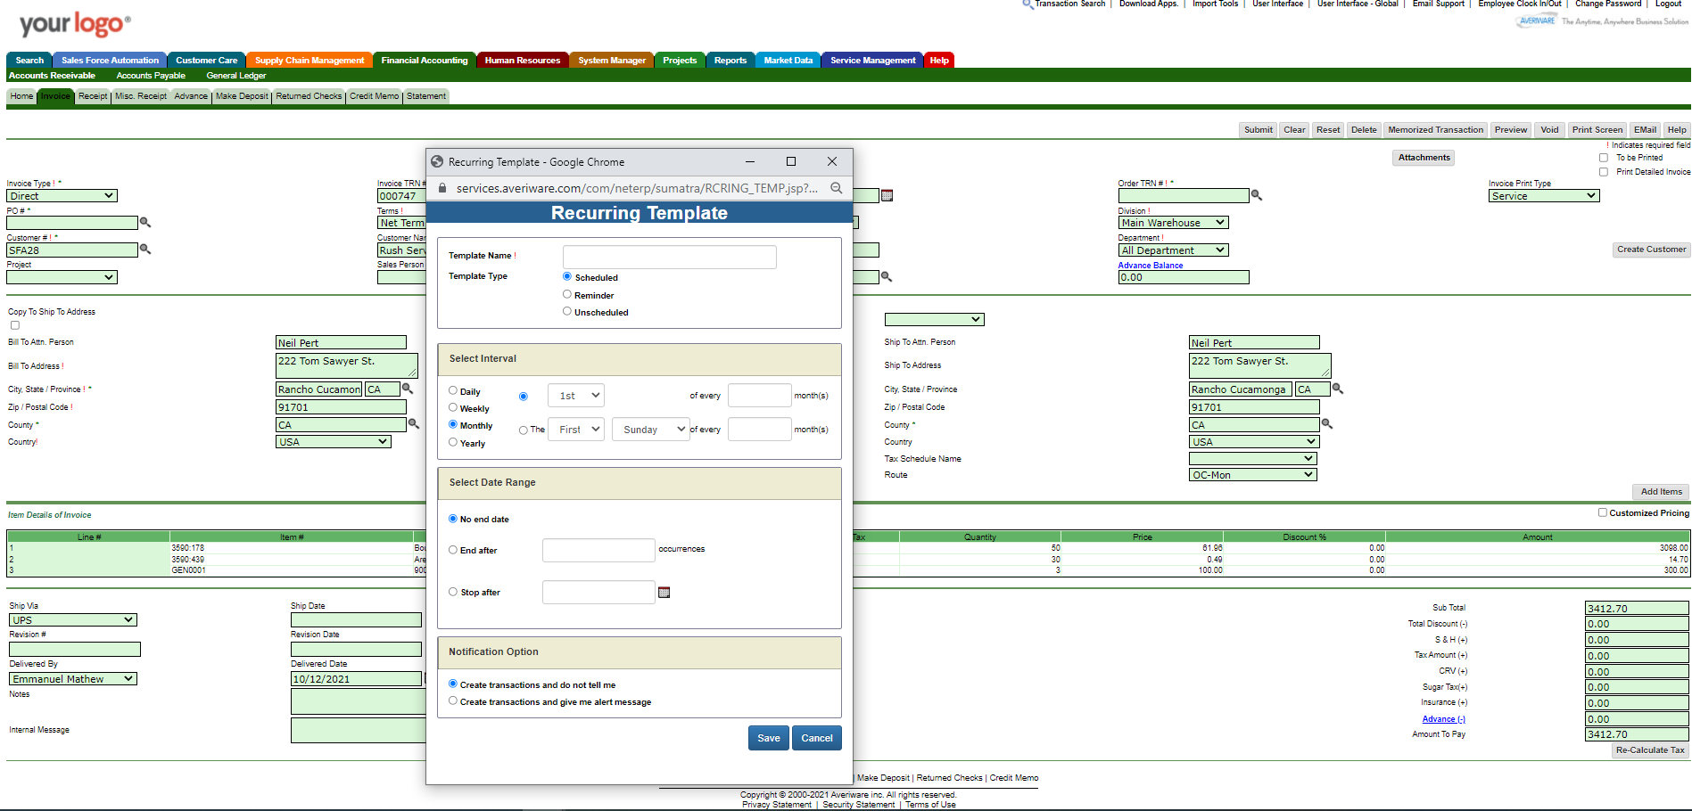Open the Human Resources menu
The image size is (1692, 811).
pyautogui.click(x=522, y=60)
